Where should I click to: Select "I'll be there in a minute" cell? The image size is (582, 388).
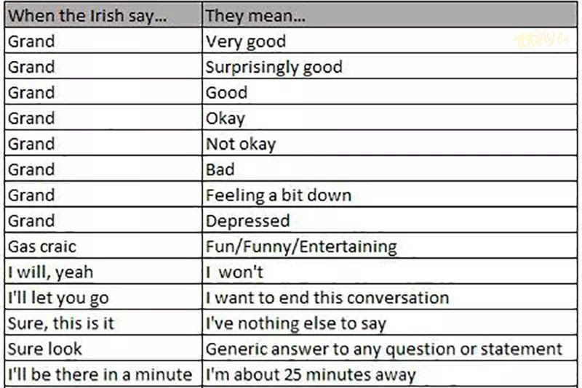click(102, 374)
